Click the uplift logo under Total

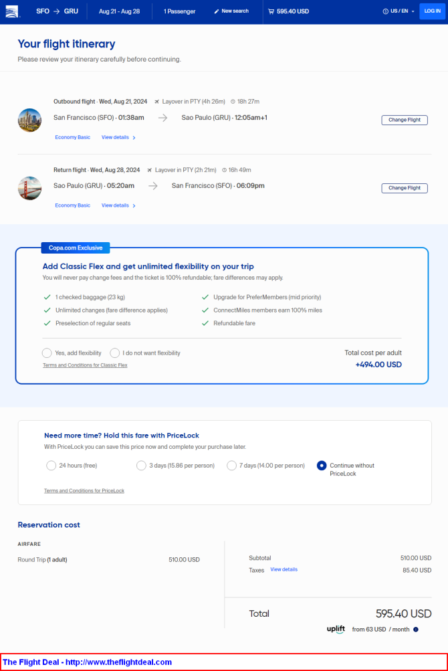coord(336,629)
